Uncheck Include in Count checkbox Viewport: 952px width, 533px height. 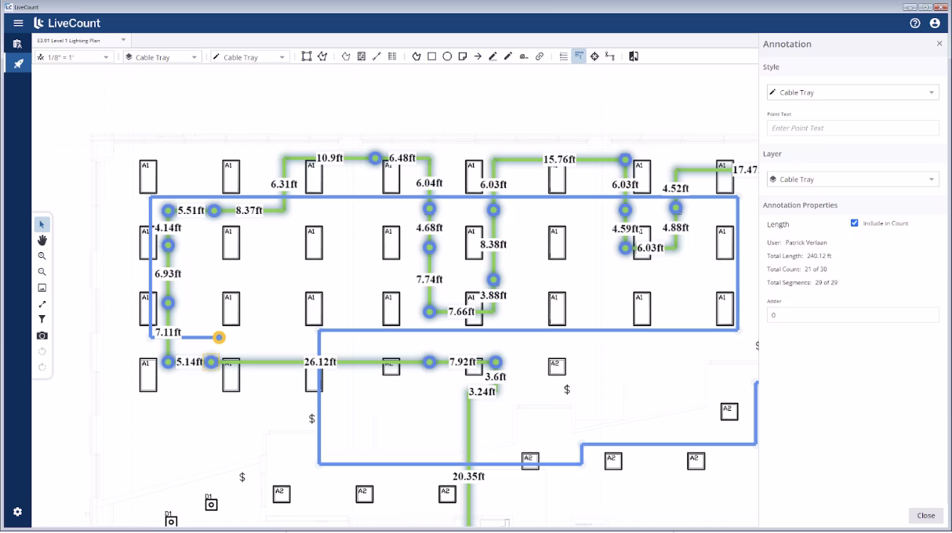coord(855,223)
